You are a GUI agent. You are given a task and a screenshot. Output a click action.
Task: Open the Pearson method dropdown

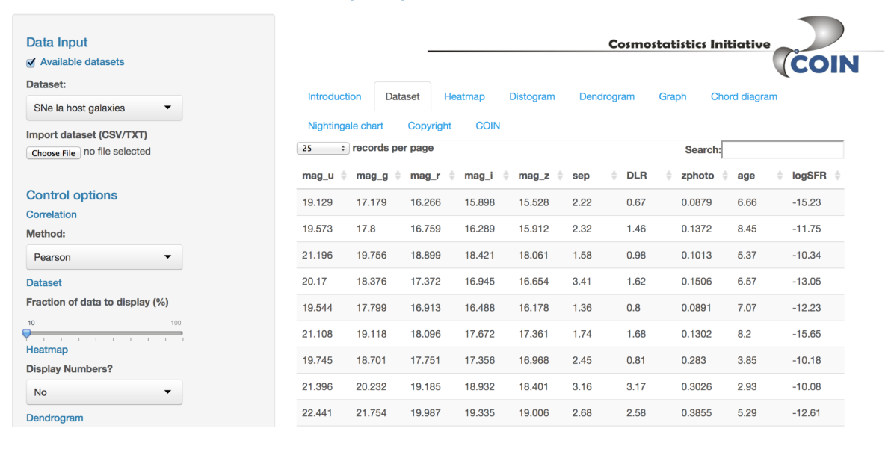point(104,257)
